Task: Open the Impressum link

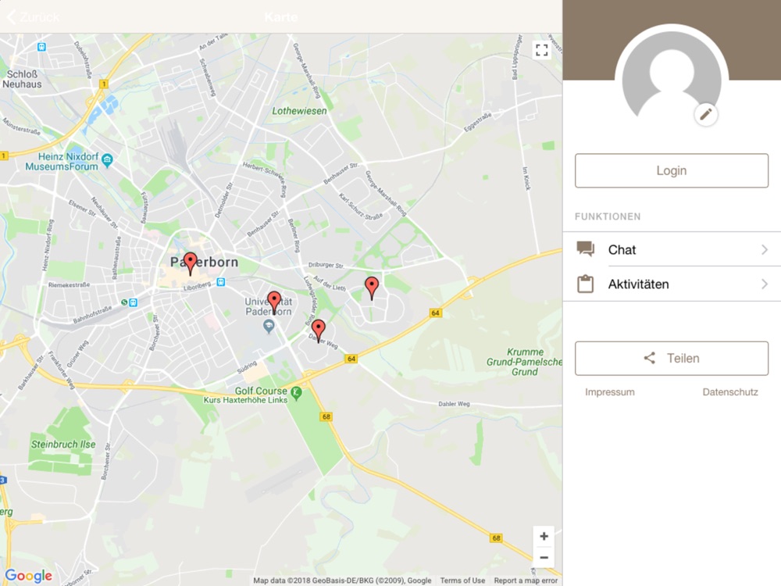Action: pyautogui.click(x=610, y=392)
